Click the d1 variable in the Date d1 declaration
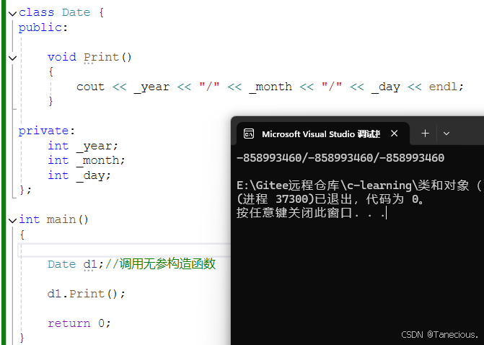Screen dimensions: 484x345 90,264
